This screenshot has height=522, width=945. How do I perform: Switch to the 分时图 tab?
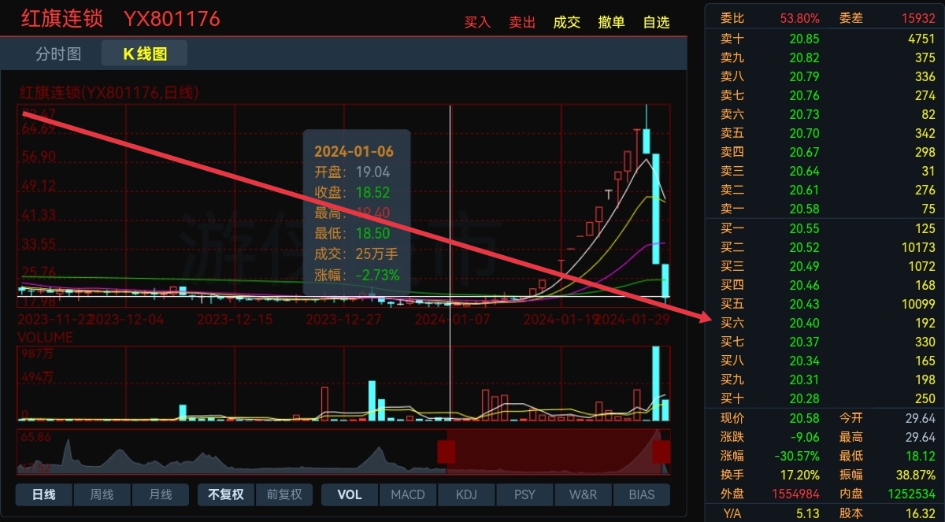coord(58,54)
